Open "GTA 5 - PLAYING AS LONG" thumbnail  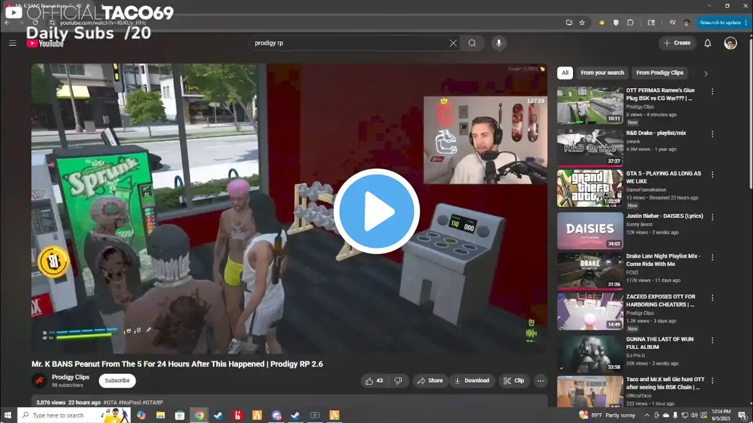click(590, 189)
